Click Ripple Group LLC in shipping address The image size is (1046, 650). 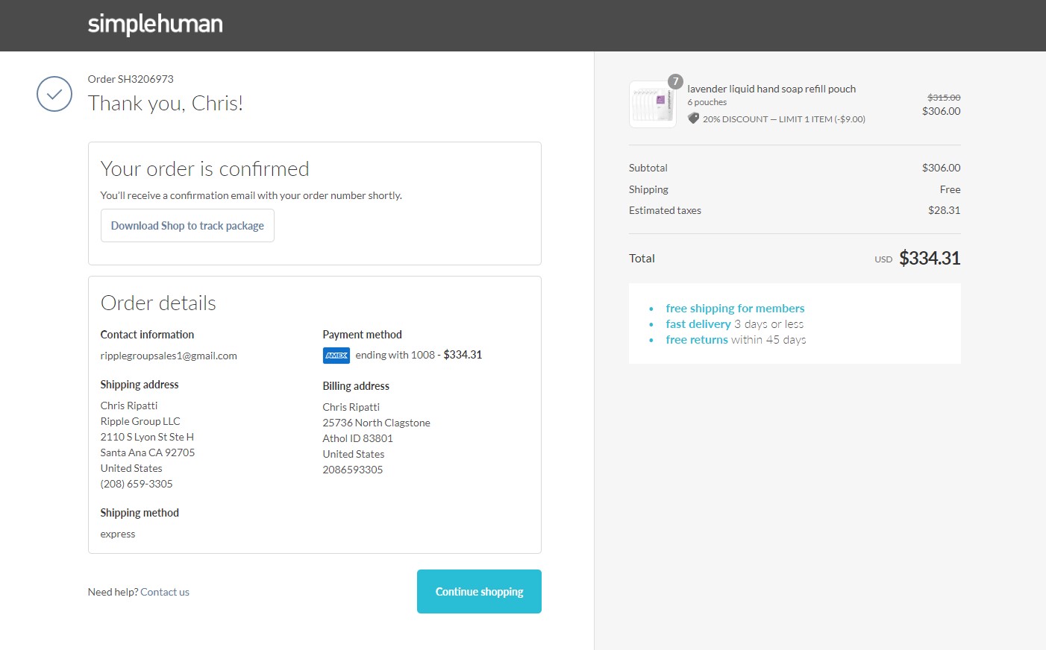(x=140, y=421)
